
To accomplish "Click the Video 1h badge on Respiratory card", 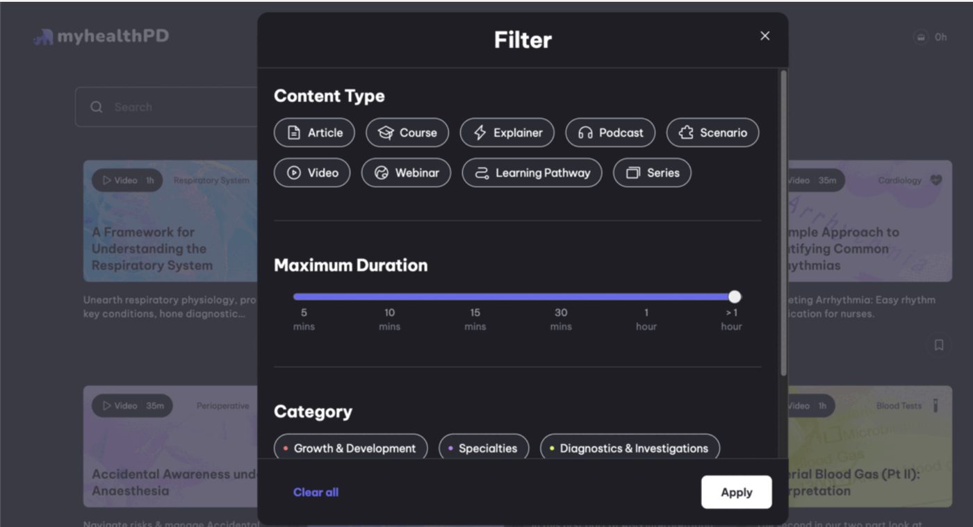I will (127, 181).
